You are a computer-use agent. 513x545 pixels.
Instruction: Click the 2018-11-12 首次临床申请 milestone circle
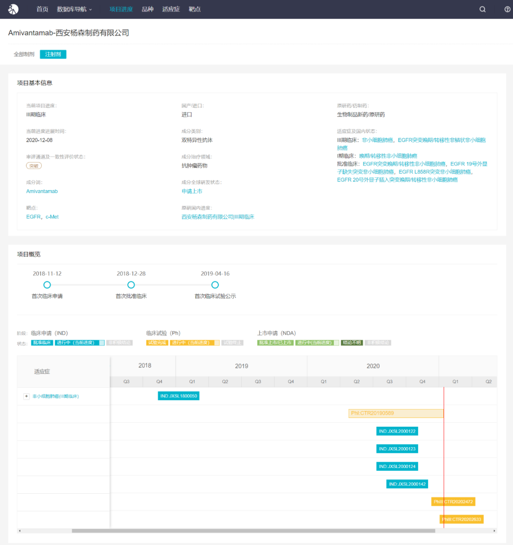pyautogui.click(x=47, y=285)
